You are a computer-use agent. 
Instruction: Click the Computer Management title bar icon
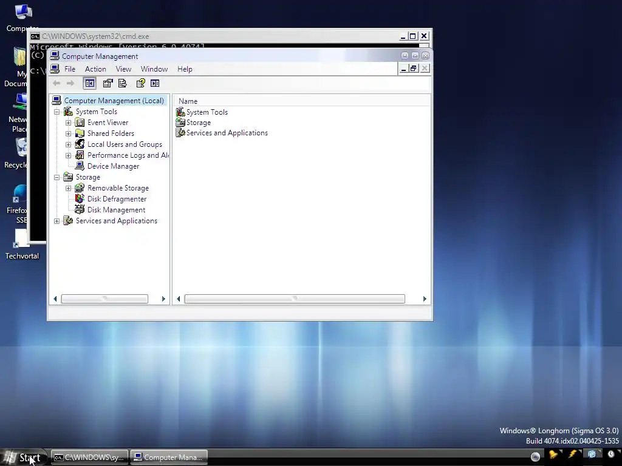point(55,56)
